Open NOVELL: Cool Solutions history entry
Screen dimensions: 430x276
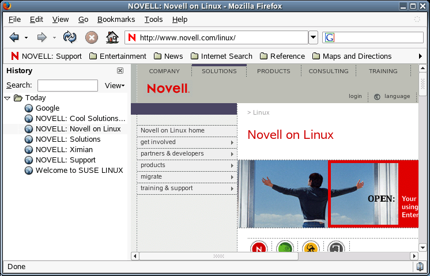(75, 119)
